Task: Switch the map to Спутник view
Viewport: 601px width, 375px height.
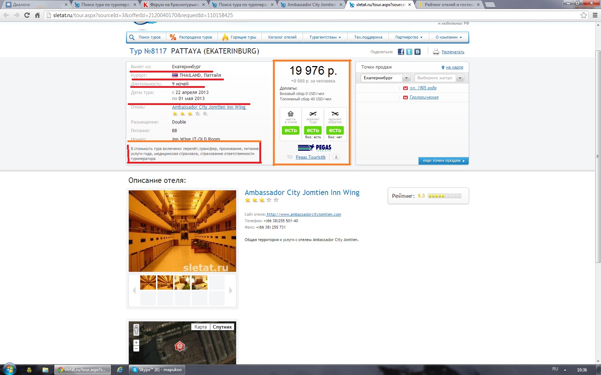Action: point(222,327)
